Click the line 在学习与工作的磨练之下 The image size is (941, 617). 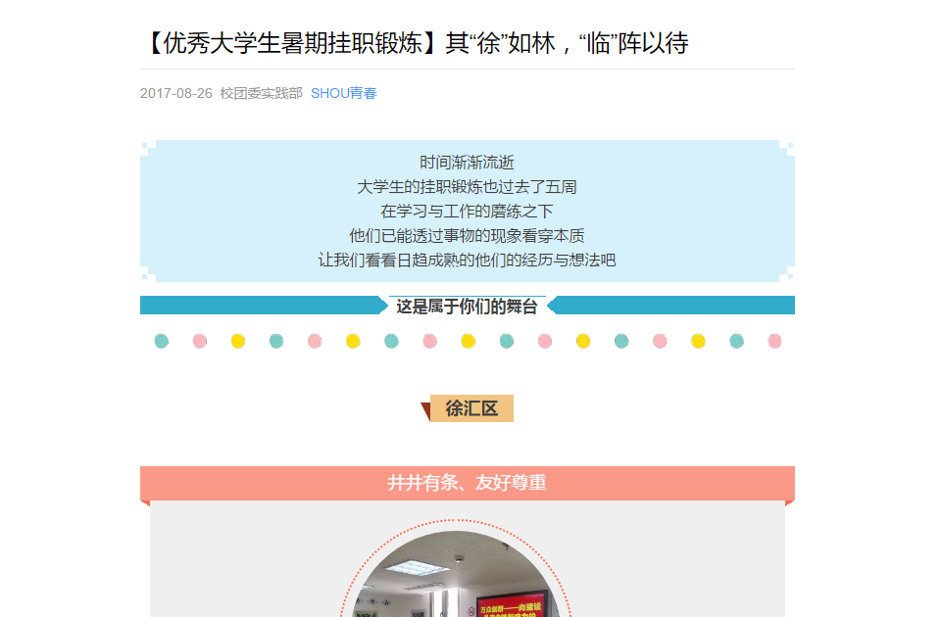[x=467, y=212]
